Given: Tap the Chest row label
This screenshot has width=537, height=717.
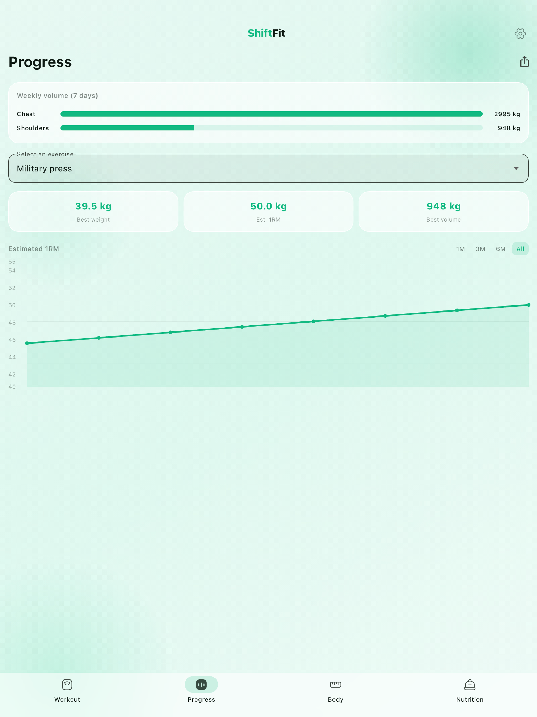Looking at the screenshot, I should pos(26,114).
